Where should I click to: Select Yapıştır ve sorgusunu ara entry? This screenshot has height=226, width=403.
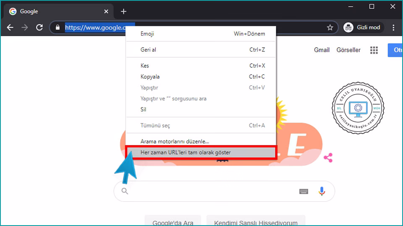[201, 99]
